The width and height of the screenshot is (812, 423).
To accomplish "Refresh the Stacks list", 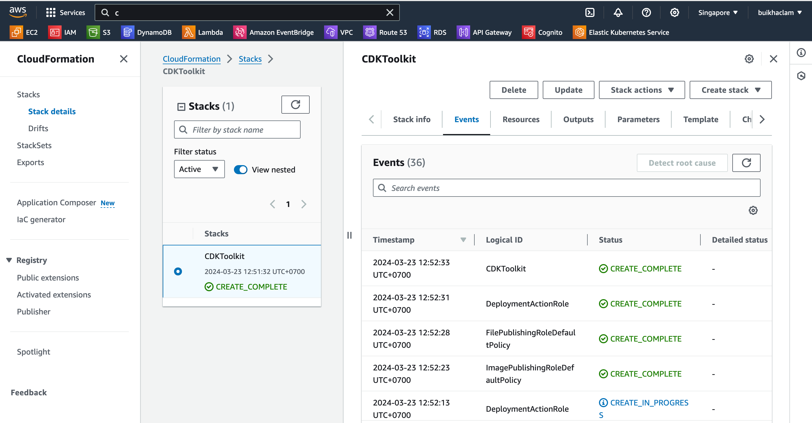I will click(x=295, y=104).
